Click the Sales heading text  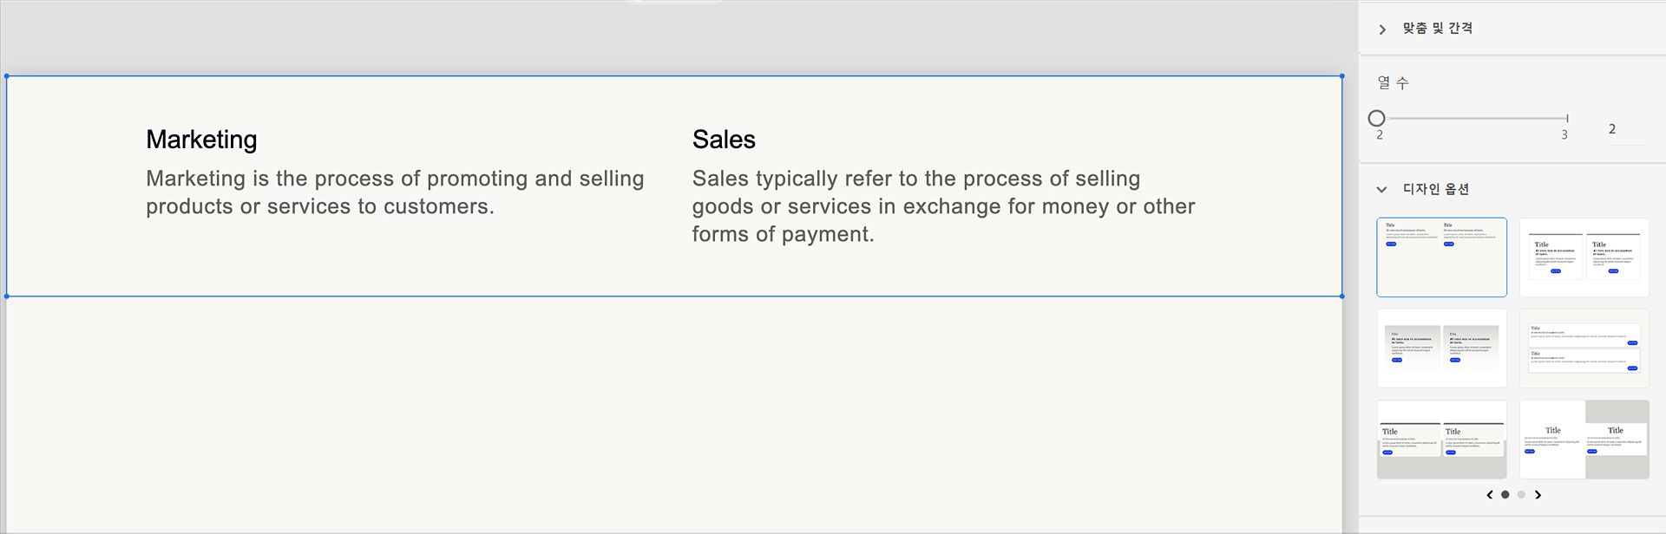724,140
